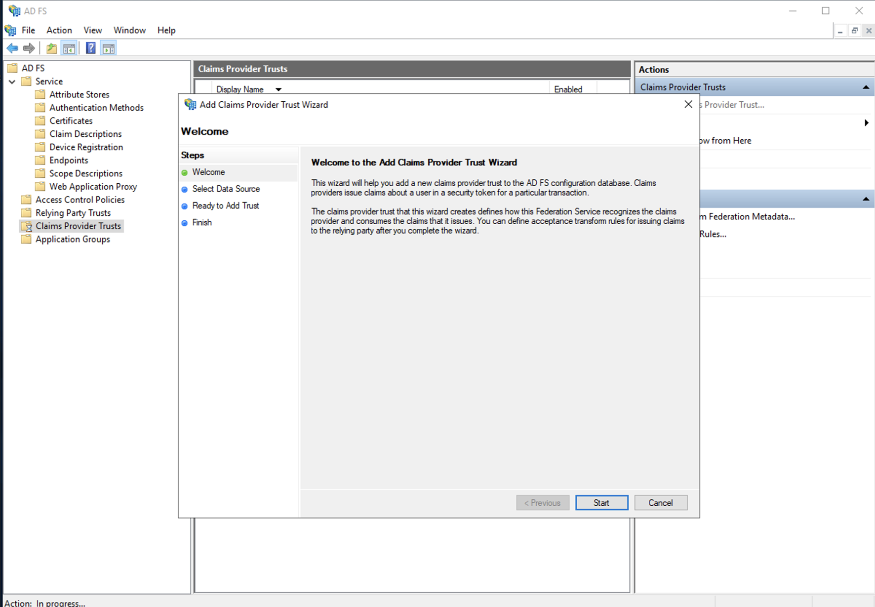Open Help via blue question mark icon
This screenshot has height=607, width=875.
[91, 48]
